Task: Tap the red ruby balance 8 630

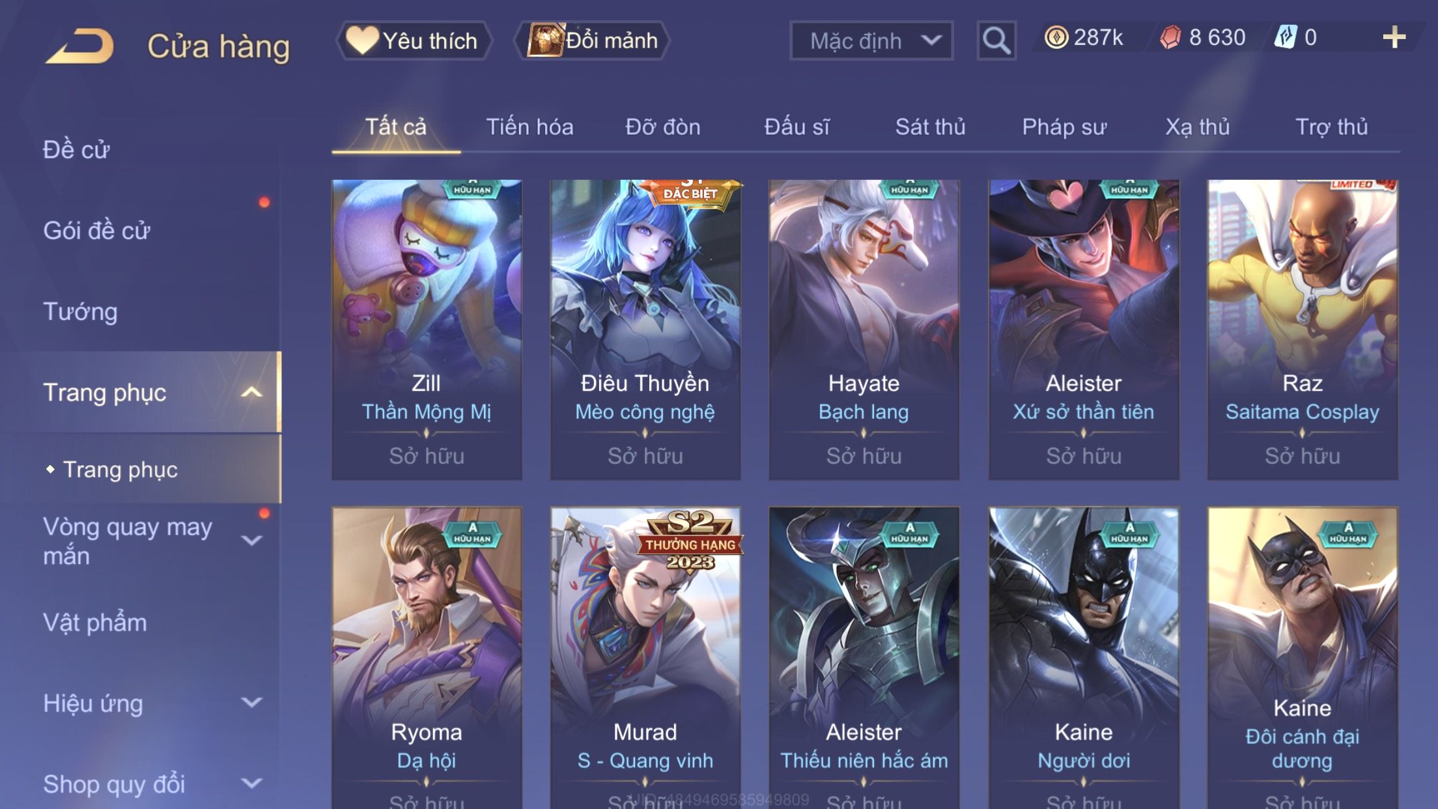Action: click(x=1202, y=37)
